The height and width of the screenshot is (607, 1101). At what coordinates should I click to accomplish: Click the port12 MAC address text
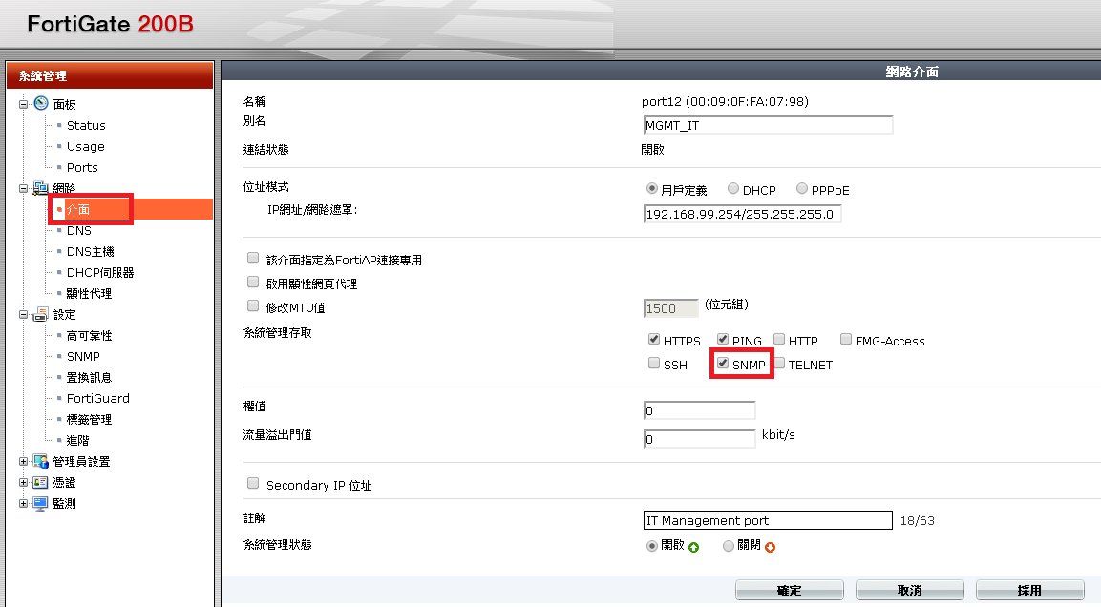(726, 102)
